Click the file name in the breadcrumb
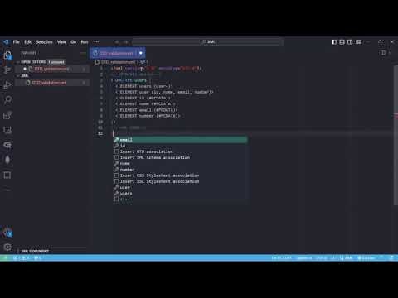398x298 pixels. [118, 62]
